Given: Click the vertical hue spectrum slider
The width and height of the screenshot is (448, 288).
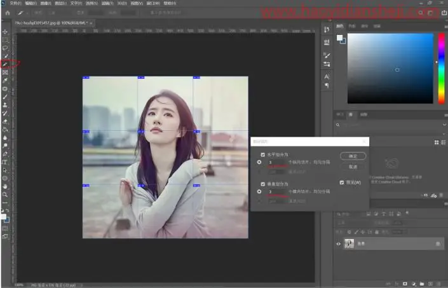Looking at the screenshot, I should [442, 69].
